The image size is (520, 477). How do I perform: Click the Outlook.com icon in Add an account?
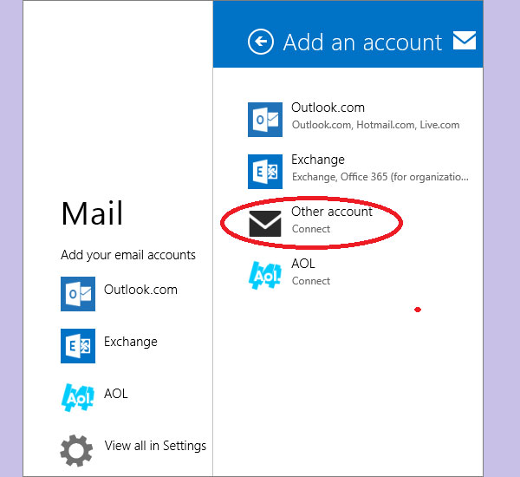[x=265, y=120]
